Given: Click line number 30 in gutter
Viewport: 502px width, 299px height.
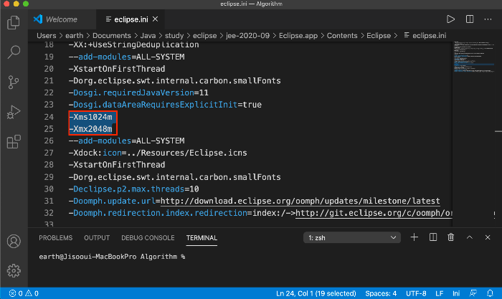Looking at the screenshot, I should (49, 189).
